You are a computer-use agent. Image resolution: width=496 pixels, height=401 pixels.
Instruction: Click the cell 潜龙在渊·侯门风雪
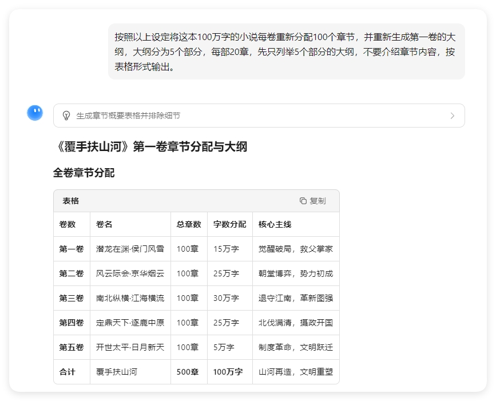point(130,249)
